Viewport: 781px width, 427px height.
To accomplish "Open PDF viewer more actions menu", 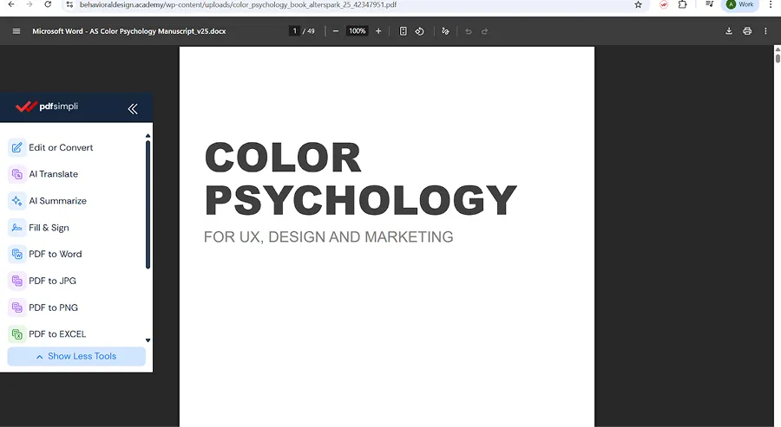I will click(x=765, y=31).
